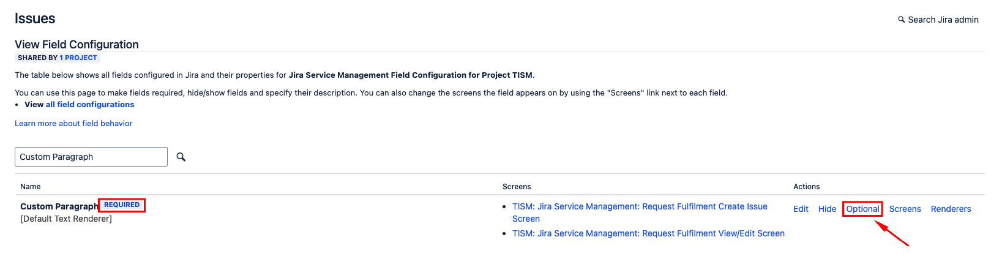Image resolution: width=1002 pixels, height=267 pixels.
Task: Click the Search Jira admin magnifier icon
Action: point(901,20)
